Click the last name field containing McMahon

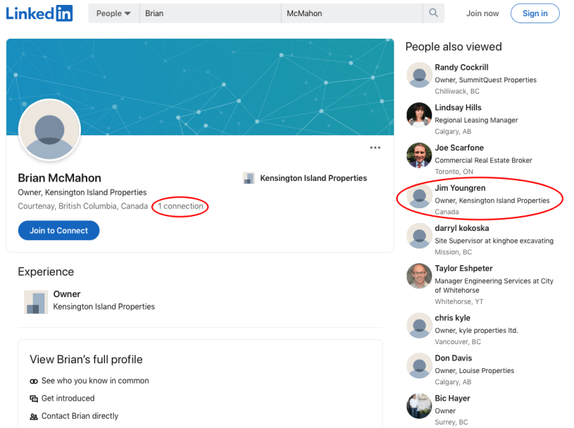(x=352, y=13)
